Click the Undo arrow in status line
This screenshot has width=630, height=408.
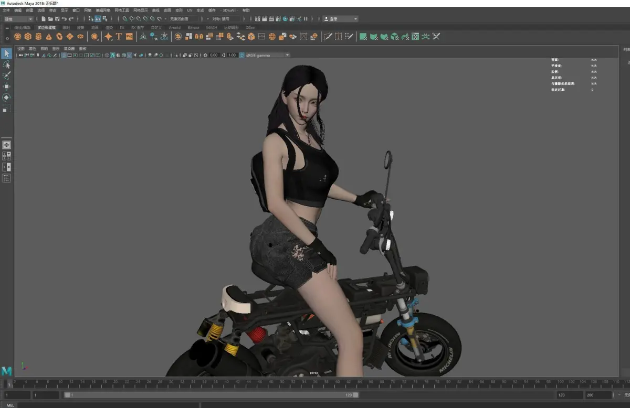(x=64, y=19)
